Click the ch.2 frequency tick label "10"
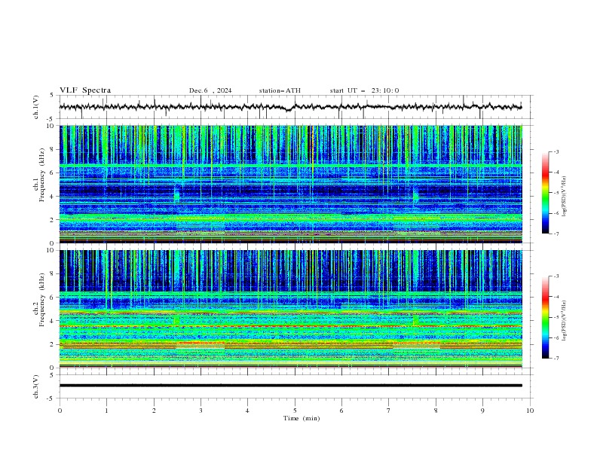The width and height of the screenshot is (597, 461). coord(51,250)
